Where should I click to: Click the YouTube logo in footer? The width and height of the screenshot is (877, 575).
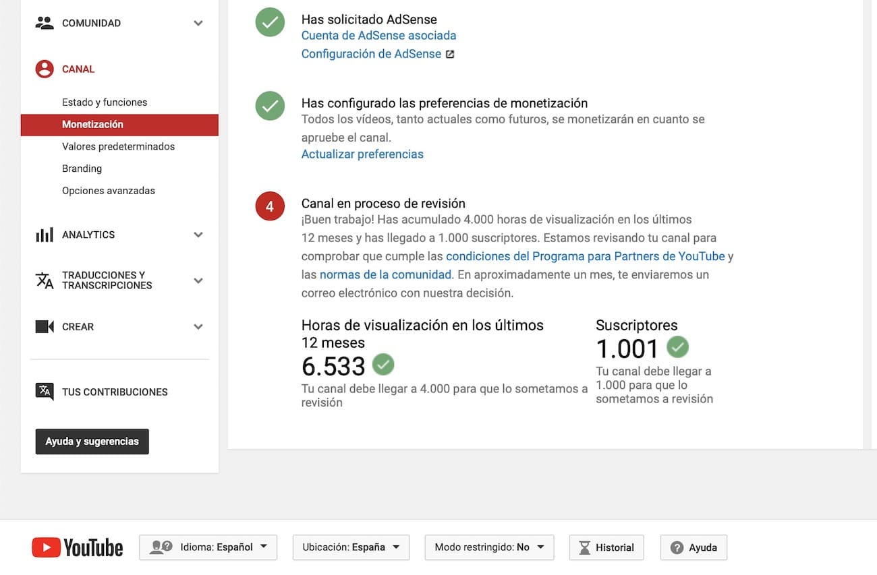[x=78, y=547]
